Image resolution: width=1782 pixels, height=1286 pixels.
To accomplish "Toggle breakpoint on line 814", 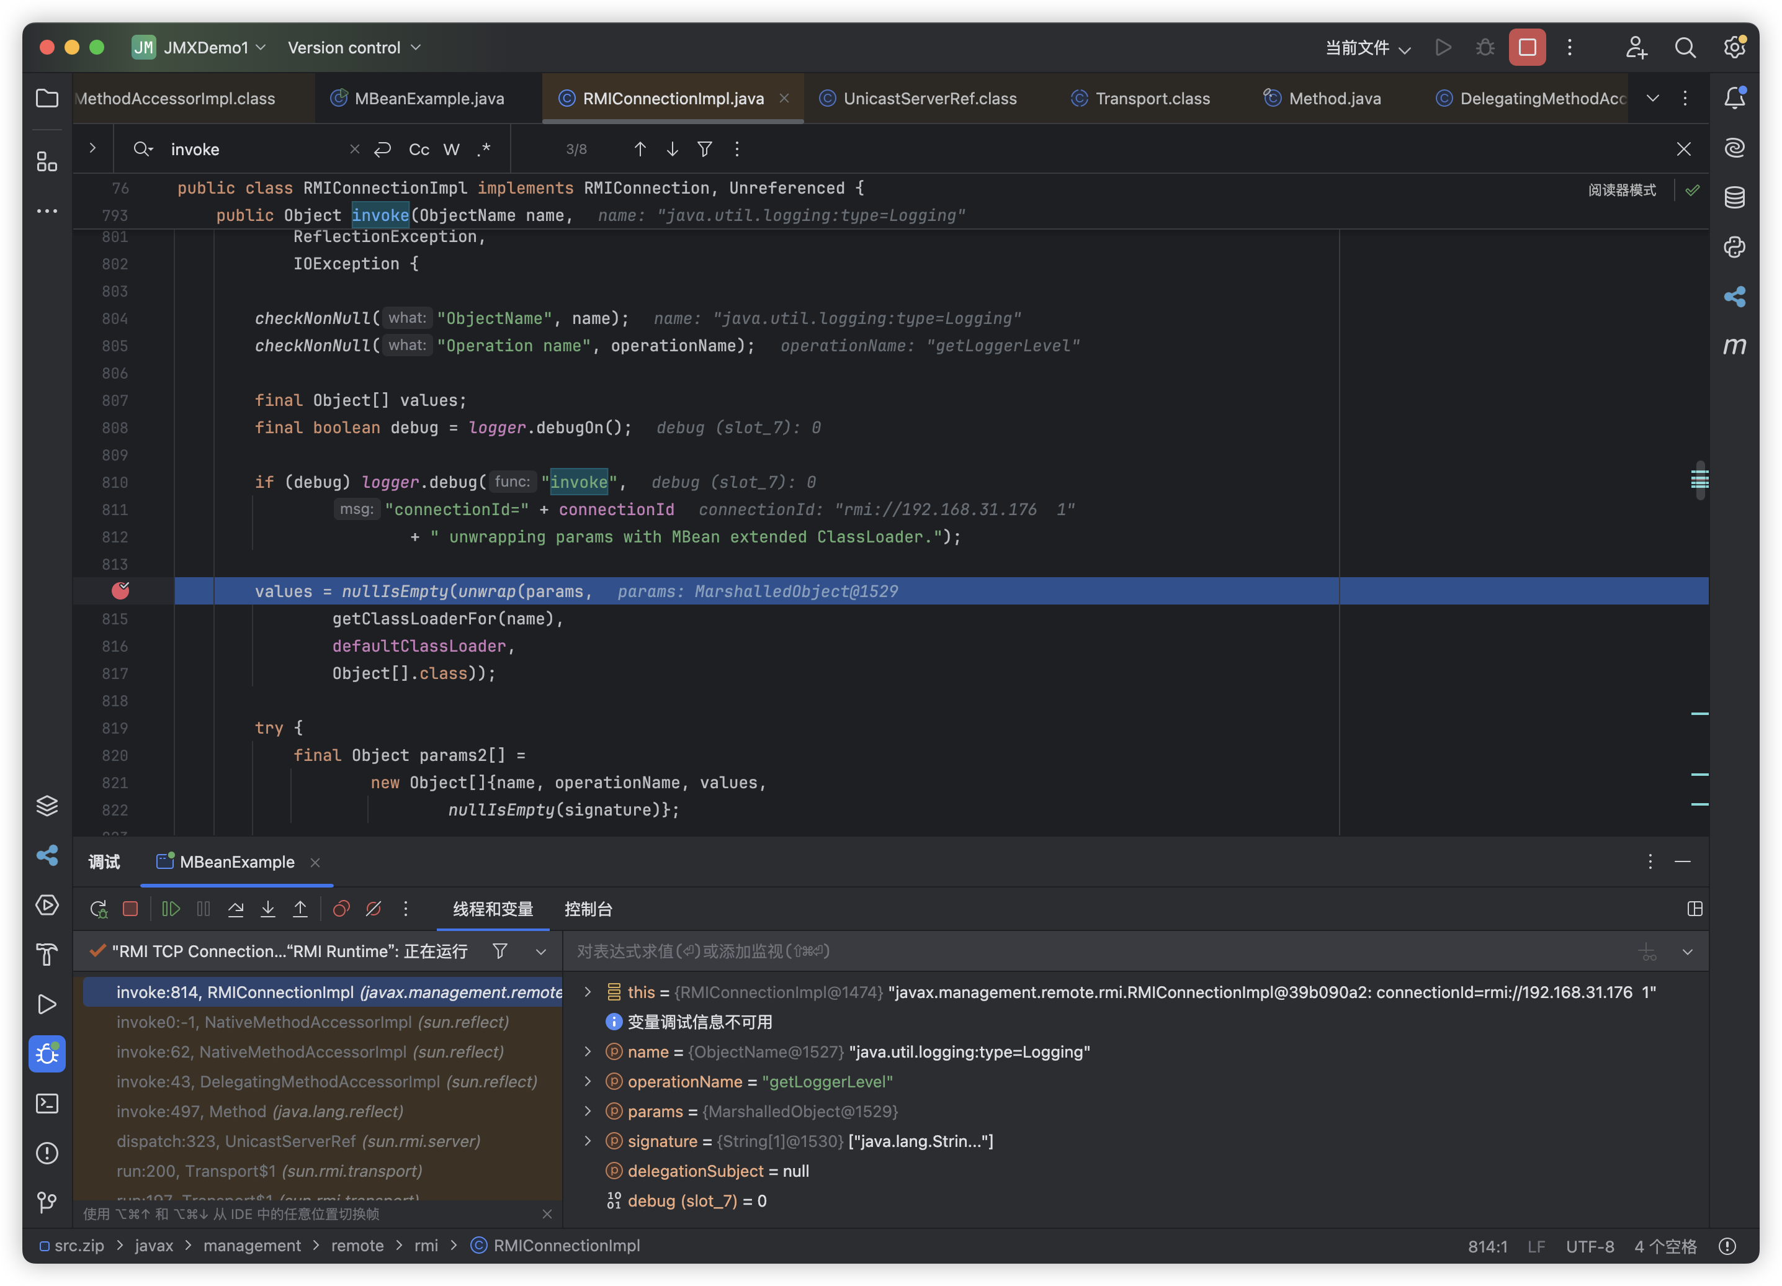I will coord(120,590).
